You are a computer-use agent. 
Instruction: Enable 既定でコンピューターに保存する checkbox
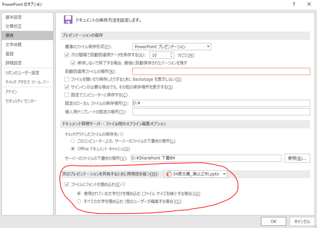click(67, 96)
